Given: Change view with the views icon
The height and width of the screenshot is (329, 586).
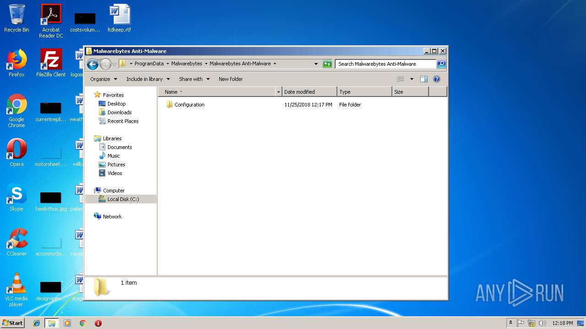Looking at the screenshot, I should click(x=401, y=79).
